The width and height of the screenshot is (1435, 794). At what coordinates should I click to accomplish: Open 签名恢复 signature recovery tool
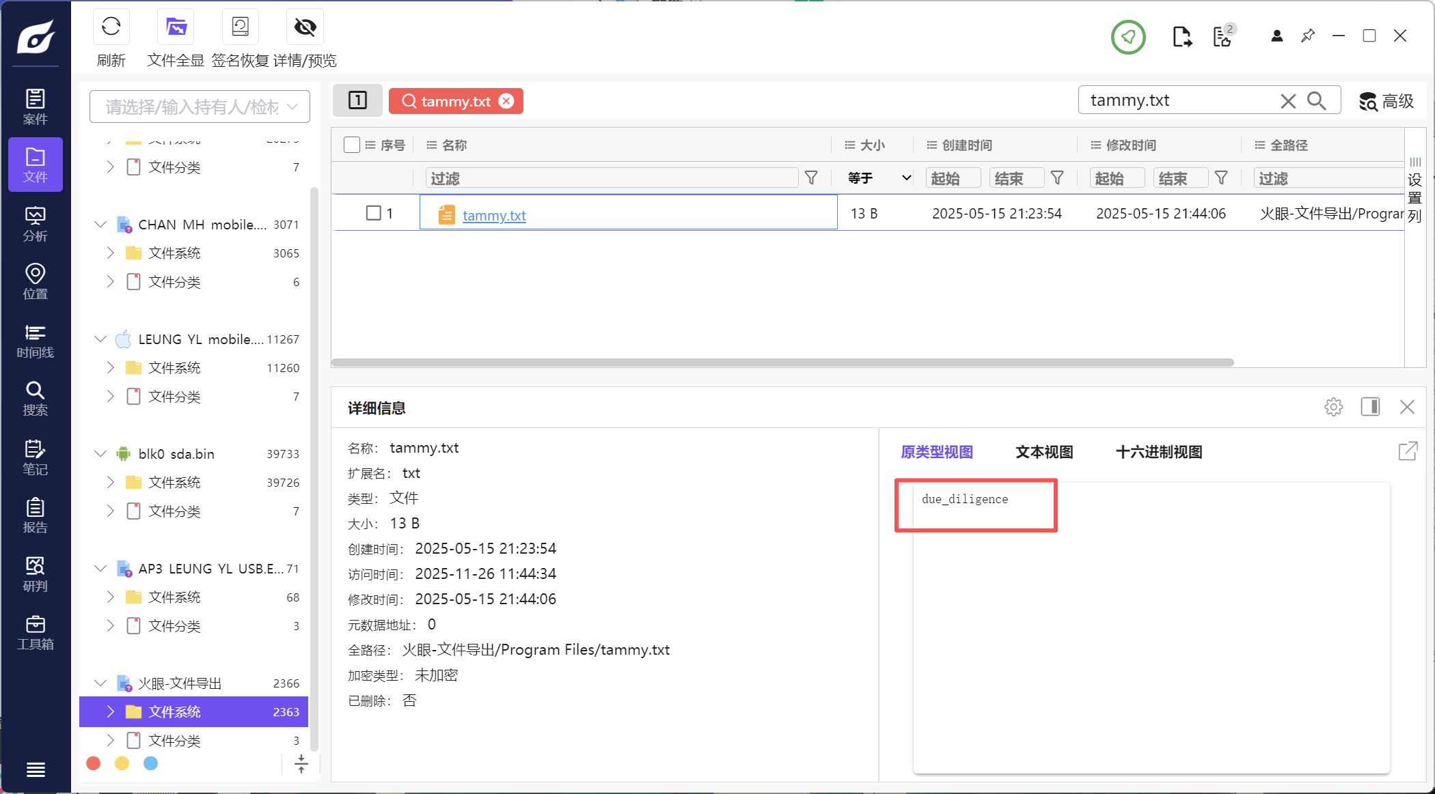point(240,27)
